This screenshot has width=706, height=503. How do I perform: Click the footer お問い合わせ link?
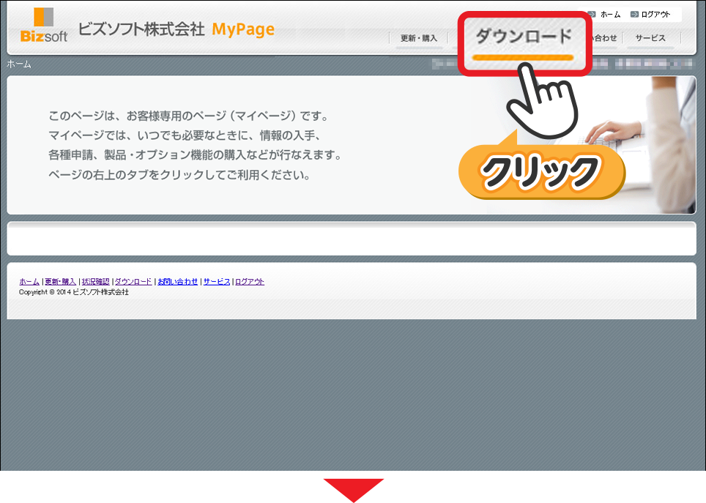178,281
